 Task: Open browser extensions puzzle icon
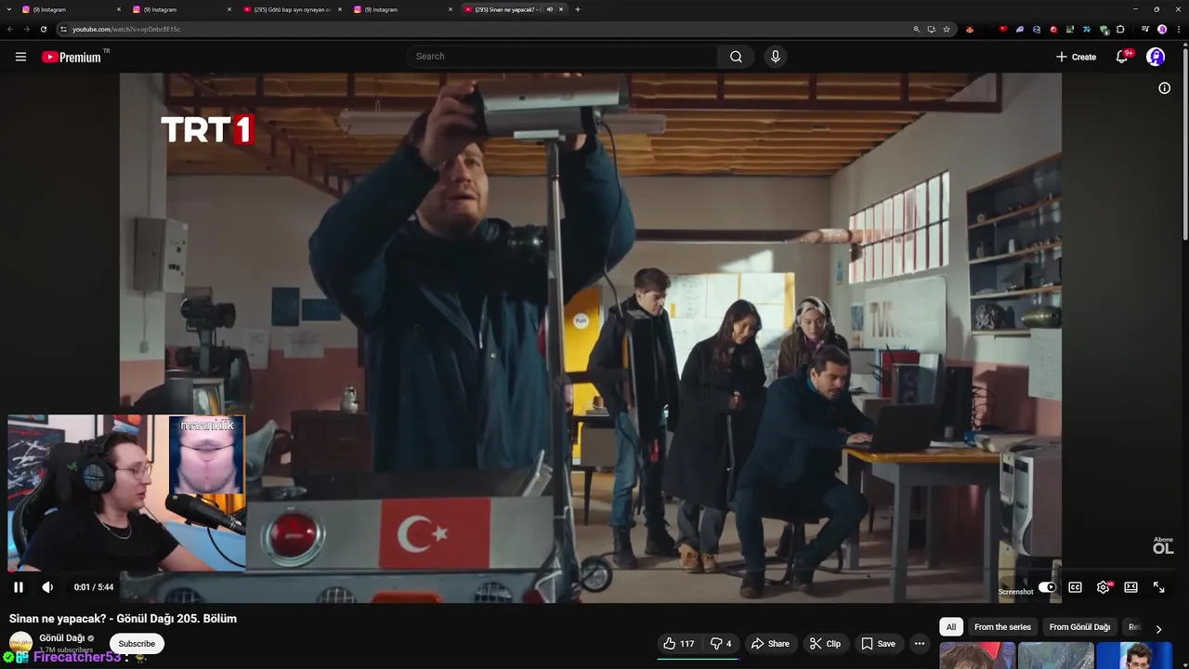1120,29
